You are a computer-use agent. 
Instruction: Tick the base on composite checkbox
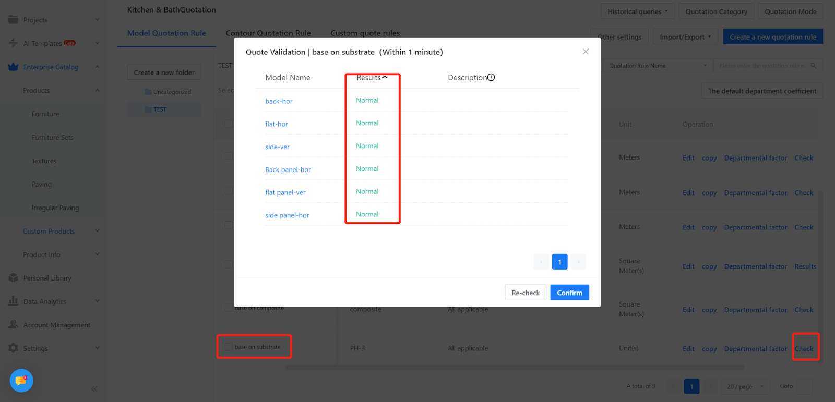[229, 308]
